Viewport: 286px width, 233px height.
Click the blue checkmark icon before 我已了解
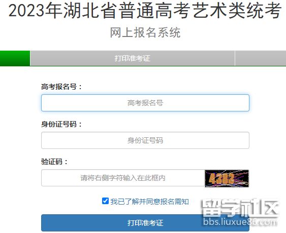click(105, 201)
